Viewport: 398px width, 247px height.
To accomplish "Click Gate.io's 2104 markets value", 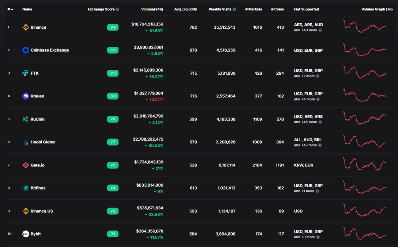I will pos(257,165).
